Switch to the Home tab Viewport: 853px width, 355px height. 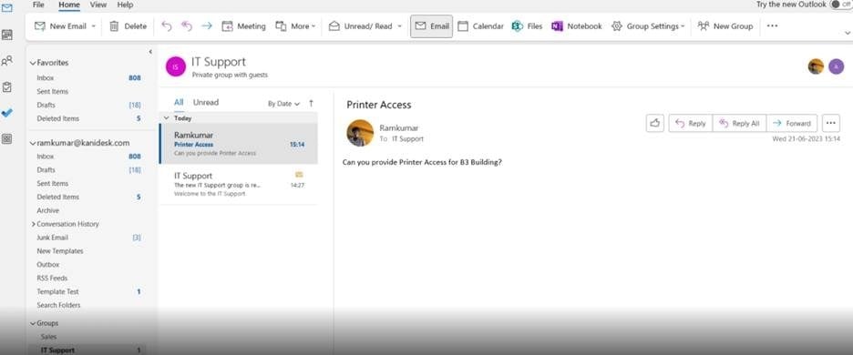click(x=69, y=5)
